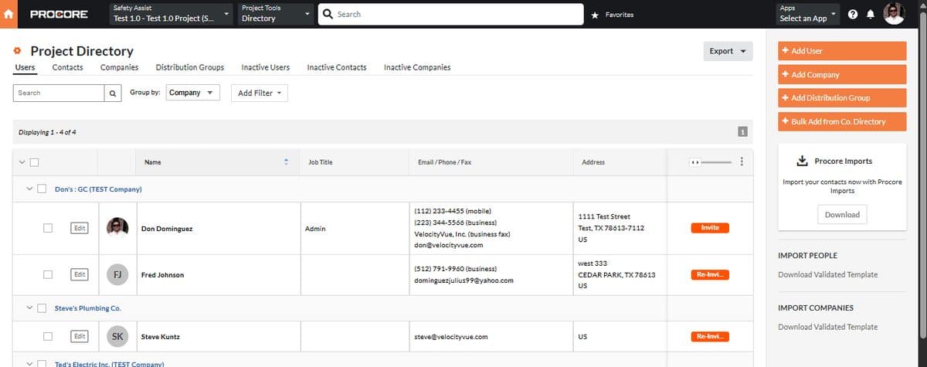Switch to the Inactive Companies tab
This screenshot has height=367, width=927.
coord(417,67)
